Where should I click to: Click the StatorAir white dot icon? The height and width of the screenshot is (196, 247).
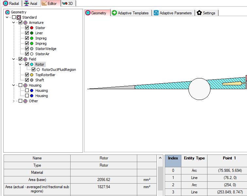click(32, 54)
